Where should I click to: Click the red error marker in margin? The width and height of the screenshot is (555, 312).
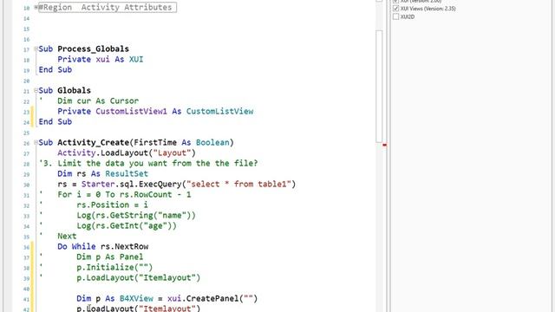384,145
